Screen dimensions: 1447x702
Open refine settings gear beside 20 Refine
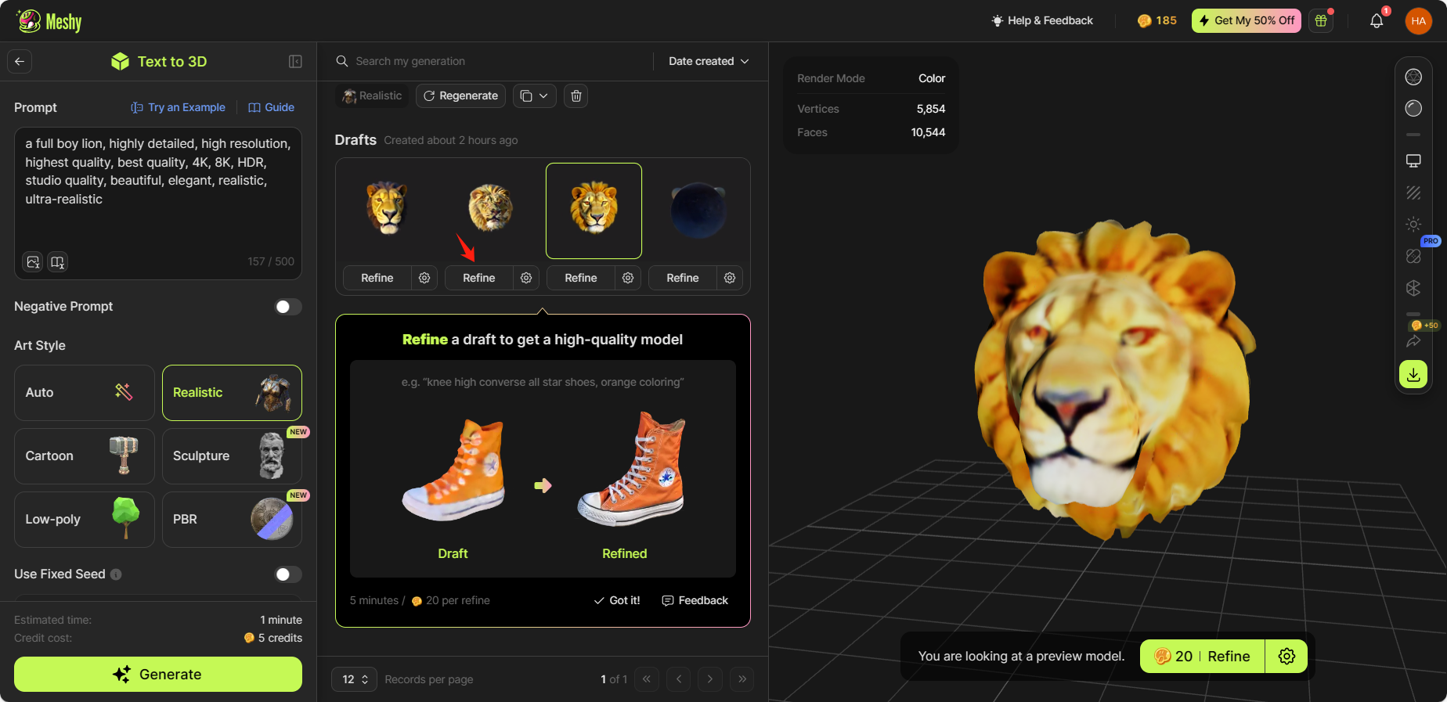click(1286, 657)
